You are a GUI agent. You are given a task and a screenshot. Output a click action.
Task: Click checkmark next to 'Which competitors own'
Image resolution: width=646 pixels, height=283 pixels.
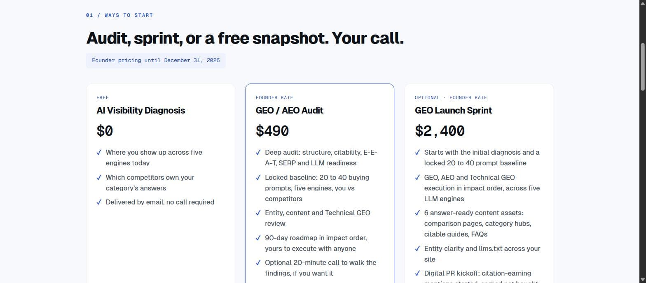(x=99, y=177)
